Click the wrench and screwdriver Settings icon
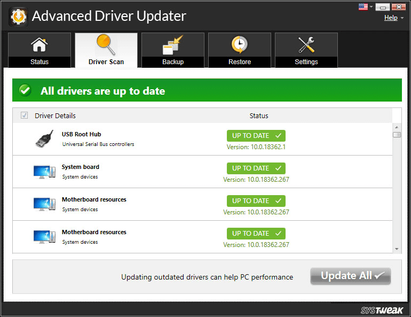Screen dimensions: 411x317 point(306,45)
